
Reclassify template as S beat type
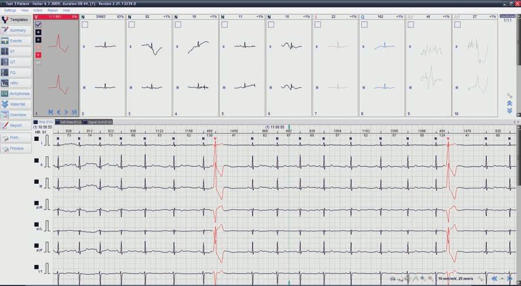(38, 48)
